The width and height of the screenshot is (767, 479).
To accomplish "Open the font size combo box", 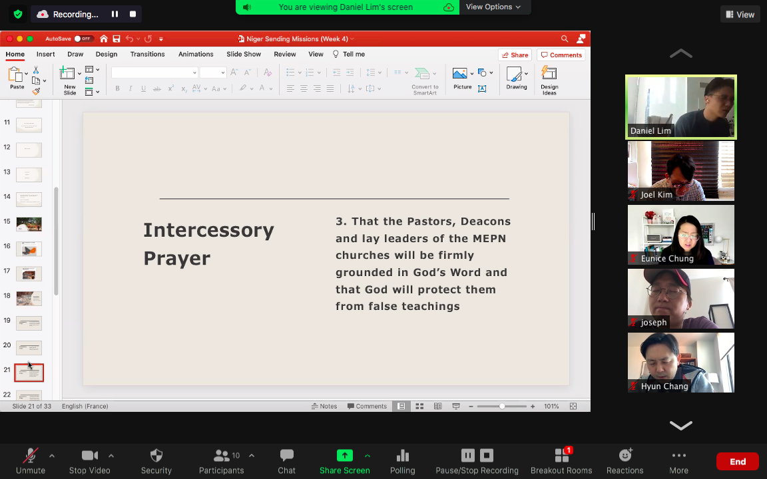I will coord(213,73).
